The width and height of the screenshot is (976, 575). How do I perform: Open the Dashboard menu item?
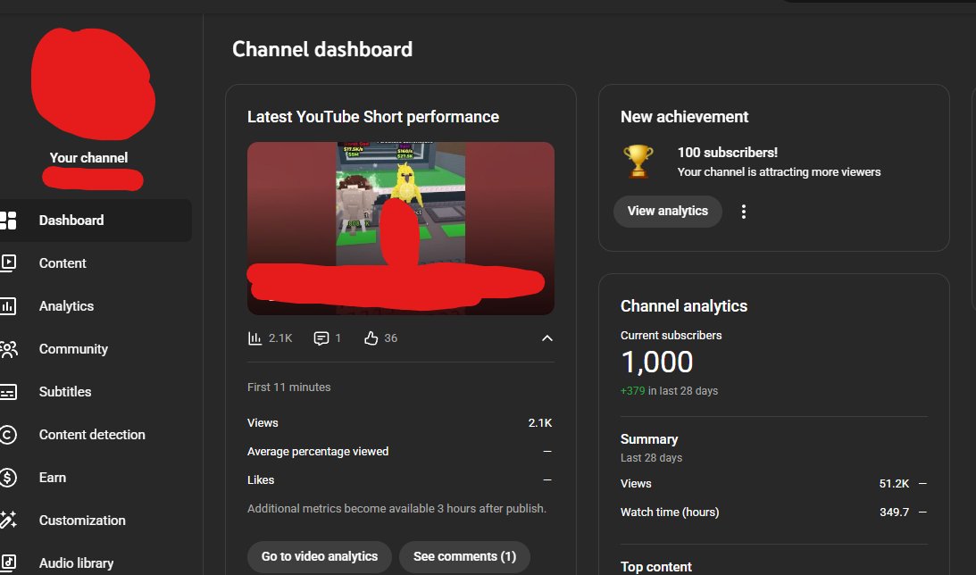point(71,221)
